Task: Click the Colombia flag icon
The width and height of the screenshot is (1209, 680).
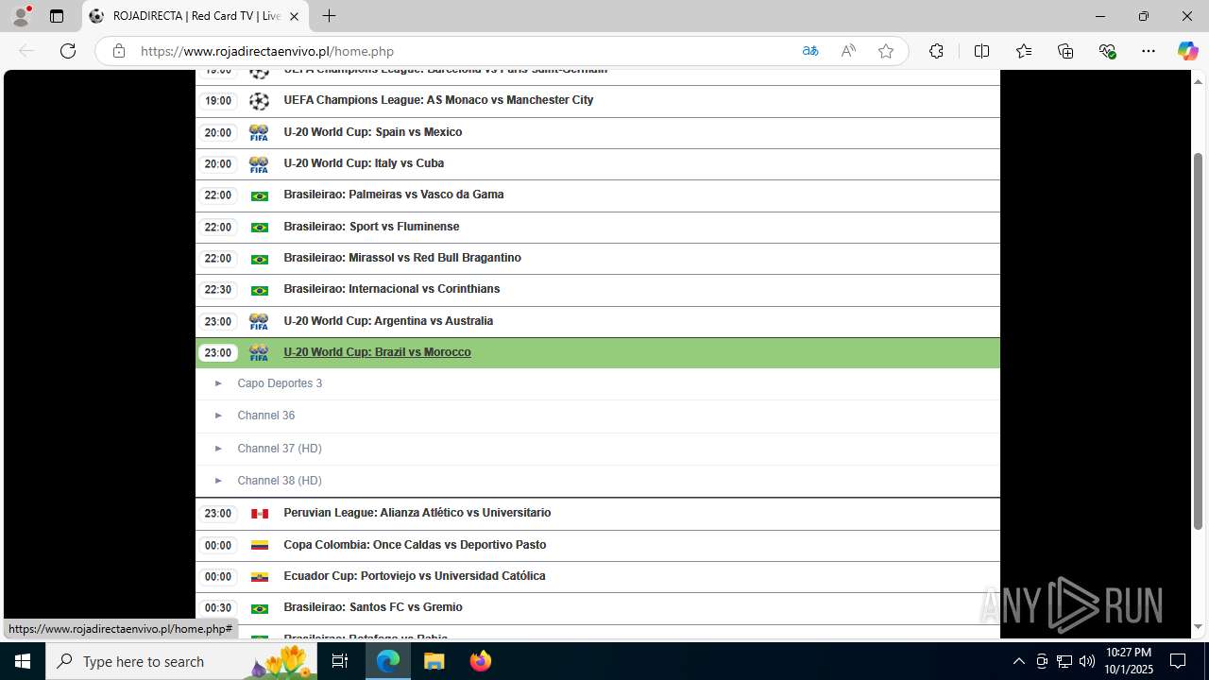Action: pyautogui.click(x=259, y=546)
